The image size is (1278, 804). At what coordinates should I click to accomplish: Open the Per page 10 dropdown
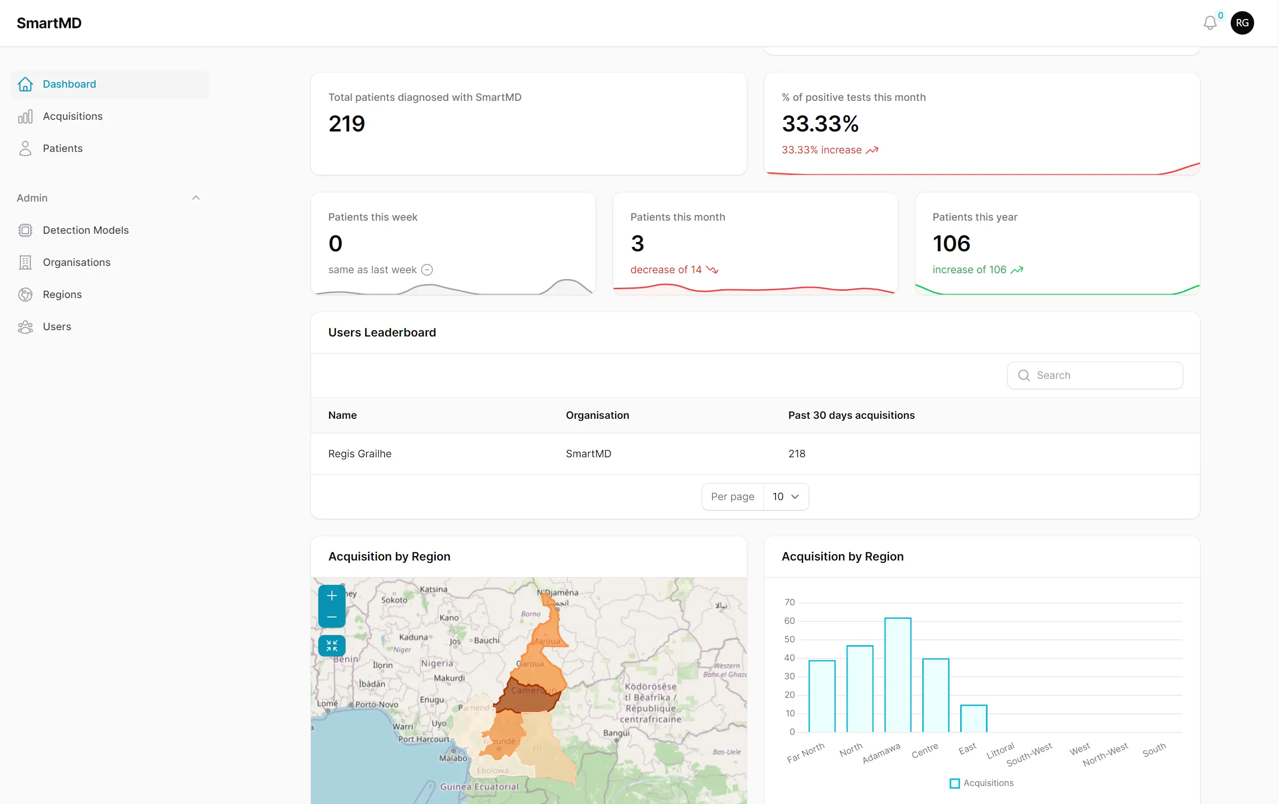click(x=786, y=497)
